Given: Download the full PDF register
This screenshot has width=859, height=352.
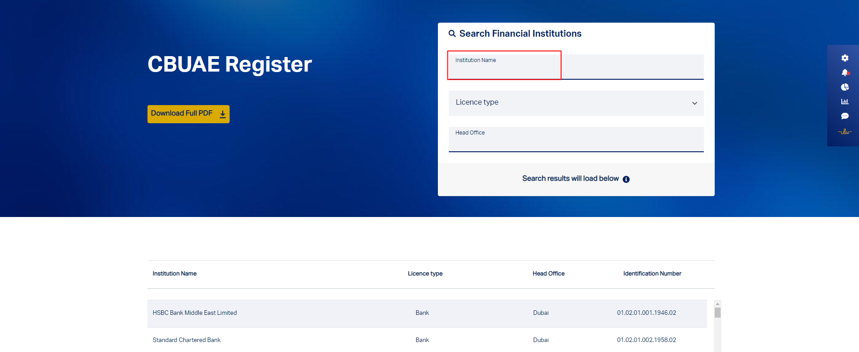Looking at the screenshot, I should point(188,114).
